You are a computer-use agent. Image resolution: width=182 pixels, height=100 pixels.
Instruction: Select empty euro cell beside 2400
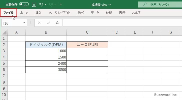tap(87, 63)
